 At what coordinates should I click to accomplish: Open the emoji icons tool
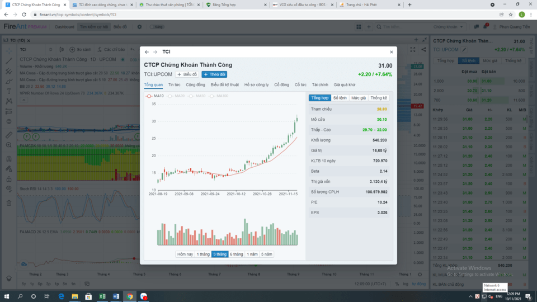9,121
